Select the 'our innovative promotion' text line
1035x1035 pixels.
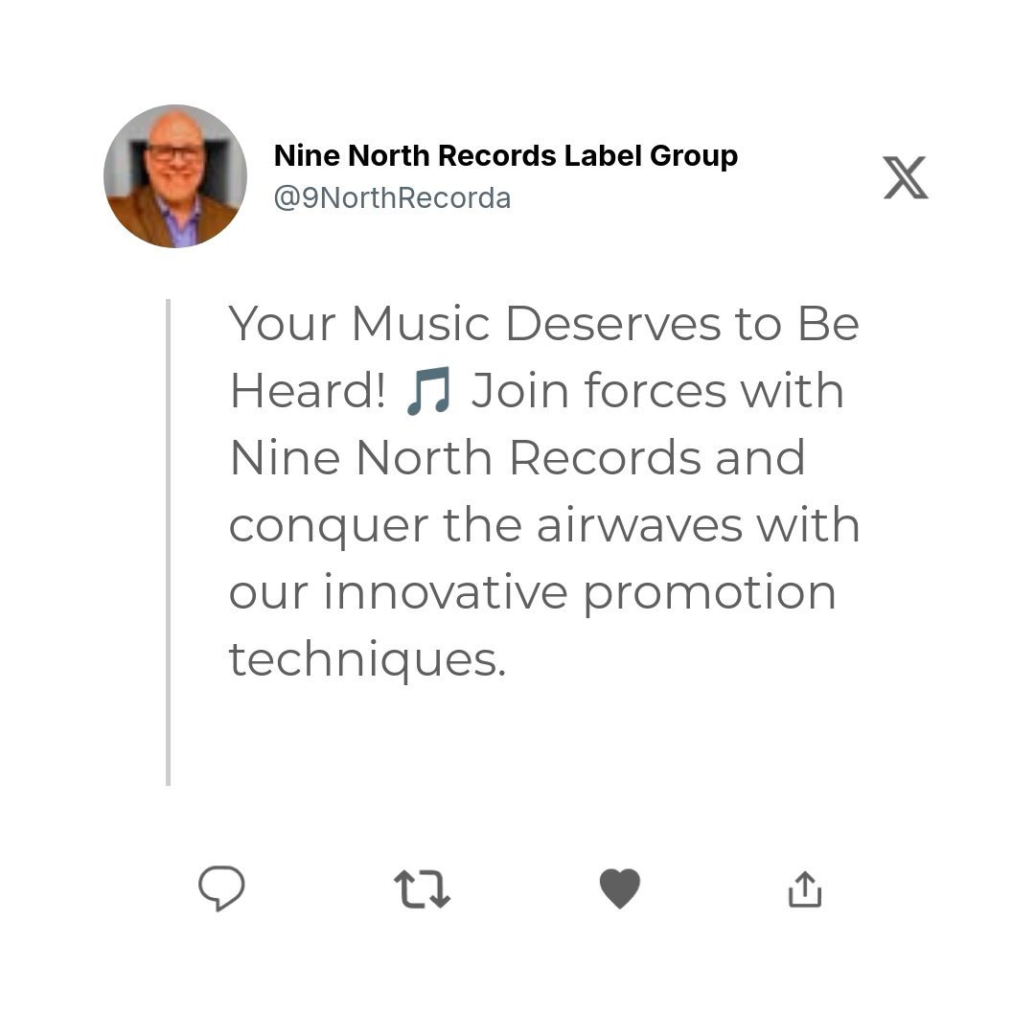[x=532, y=593]
